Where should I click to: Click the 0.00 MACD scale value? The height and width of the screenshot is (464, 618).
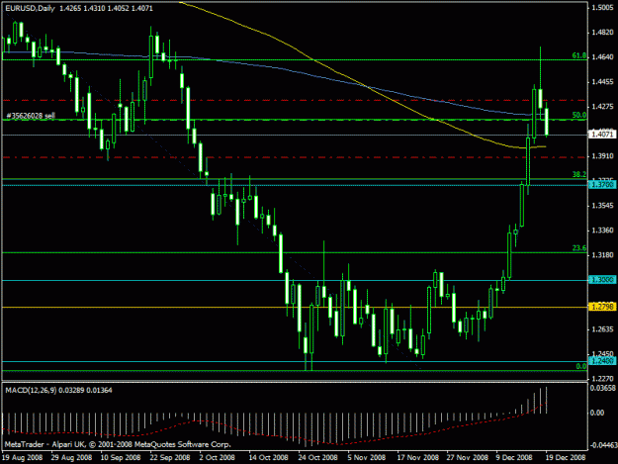[597, 413]
